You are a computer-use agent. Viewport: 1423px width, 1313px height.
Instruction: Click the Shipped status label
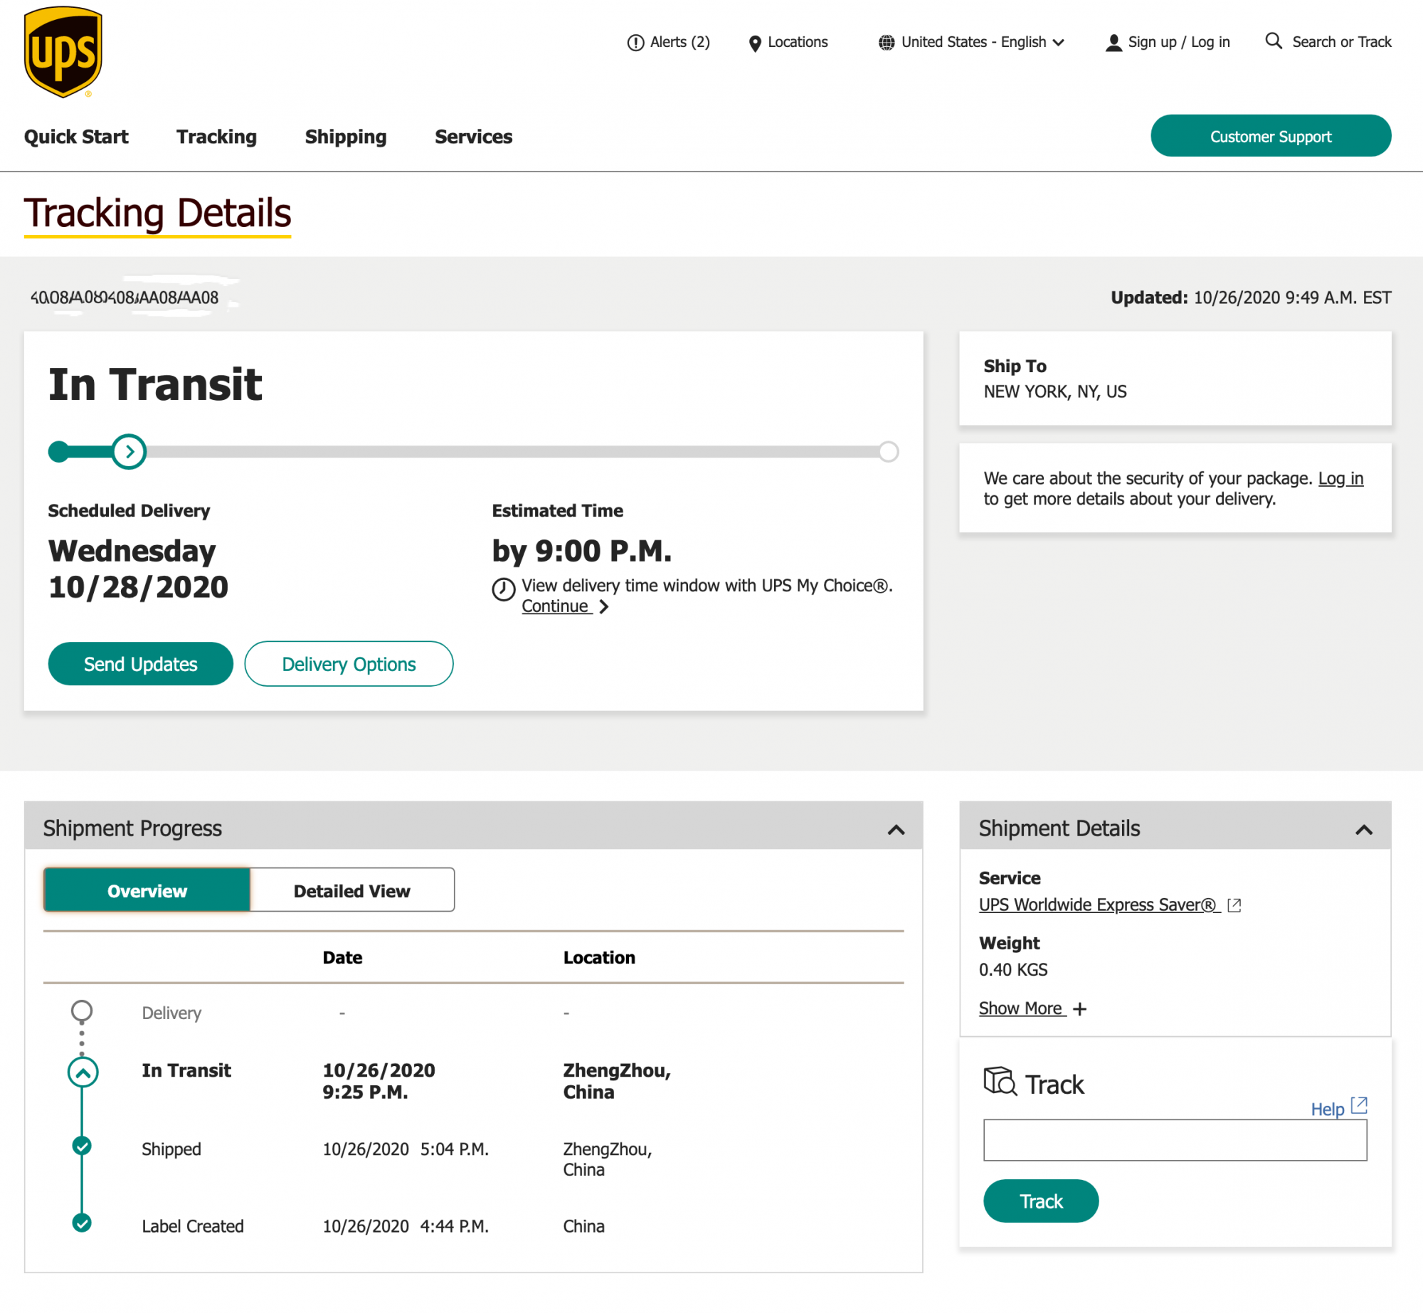[171, 1149]
